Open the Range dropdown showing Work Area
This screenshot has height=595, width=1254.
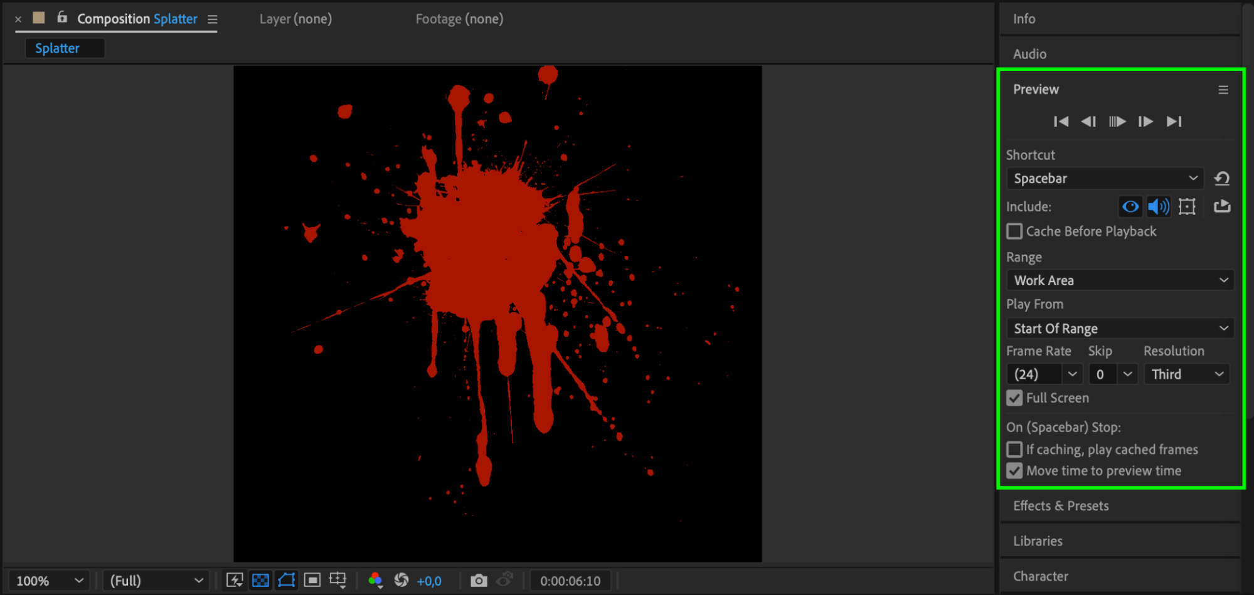pos(1120,280)
